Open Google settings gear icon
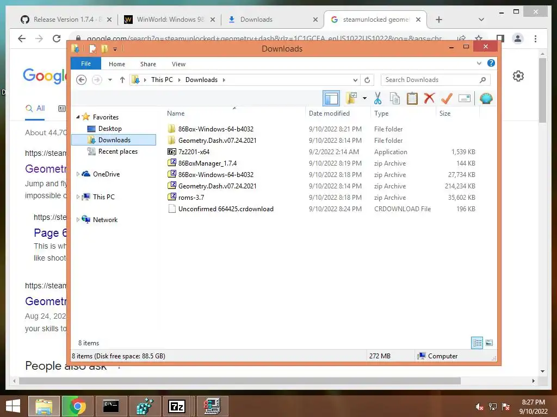Screen dimensions: 557x417 pyautogui.click(x=518, y=76)
